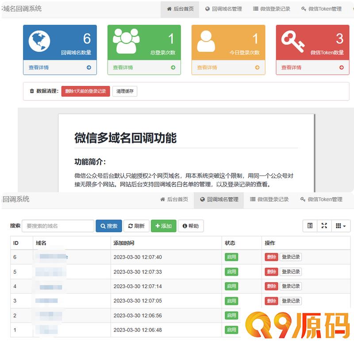This screenshot has width=354, height=342.
Task: Delete domain row 4
Action: click(271, 286)
